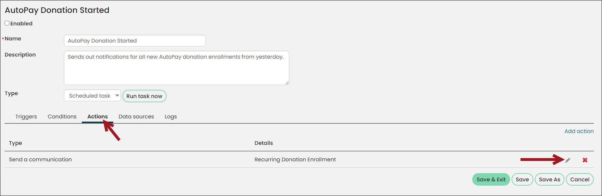Select the Actions tab
Image resolution: width=602 pixels, height=196 pixels.
(98, 117)
